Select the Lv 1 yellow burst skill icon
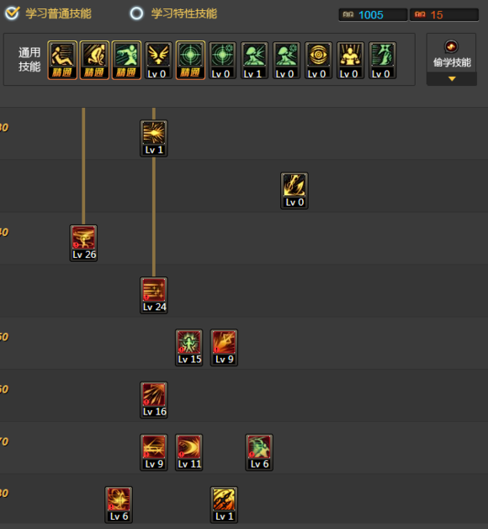The height and width of the screenshot is (529, 488). click(154, 138)
